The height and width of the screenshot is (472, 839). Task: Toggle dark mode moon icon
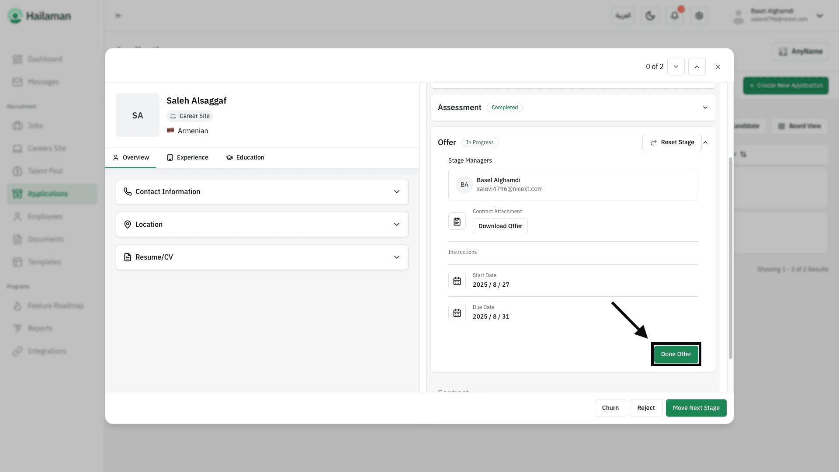click(x=650, y=16)
